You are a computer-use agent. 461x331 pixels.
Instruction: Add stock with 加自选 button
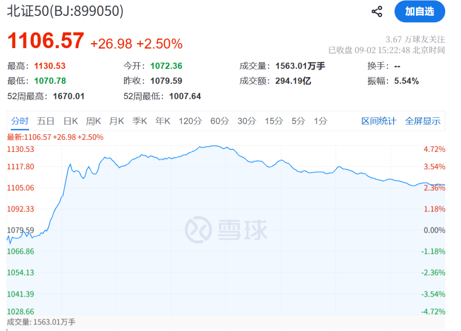click(x=420, y=12)
